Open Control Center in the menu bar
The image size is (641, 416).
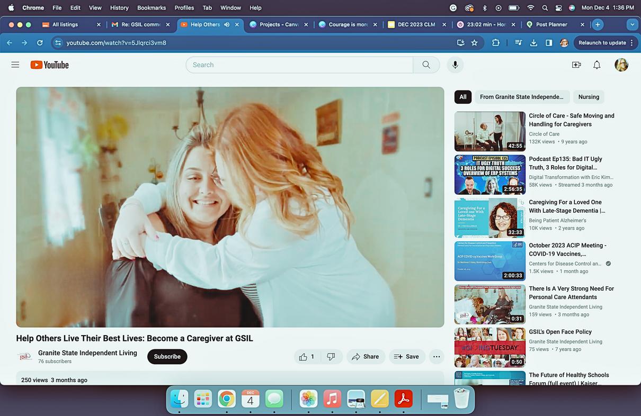[558, 8]
